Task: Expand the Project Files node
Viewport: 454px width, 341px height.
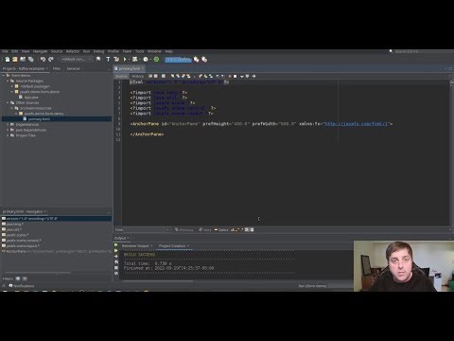Action: [8, 135]
